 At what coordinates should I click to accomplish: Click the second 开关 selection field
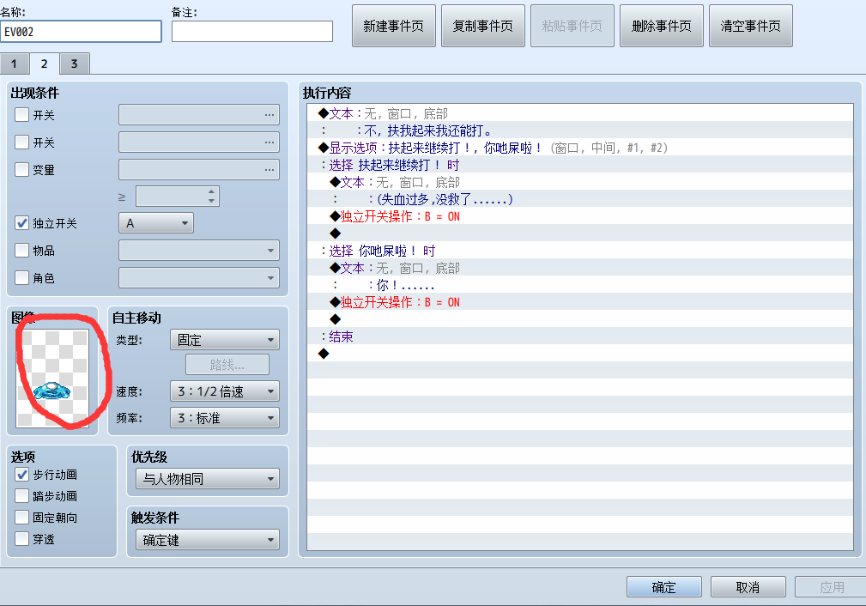pyautogui.click(x=199, y=142)
